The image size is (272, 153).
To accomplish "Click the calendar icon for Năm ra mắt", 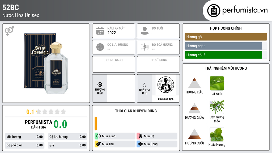I will (x=100, y=31).
